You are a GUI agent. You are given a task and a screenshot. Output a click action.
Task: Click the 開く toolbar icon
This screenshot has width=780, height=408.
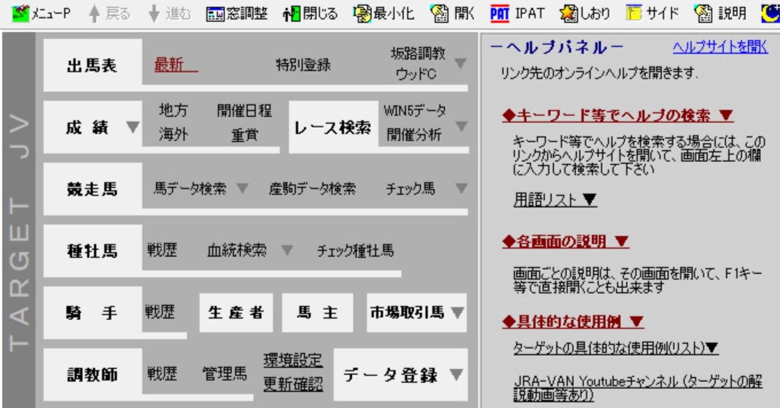click(x=453, y=13)
